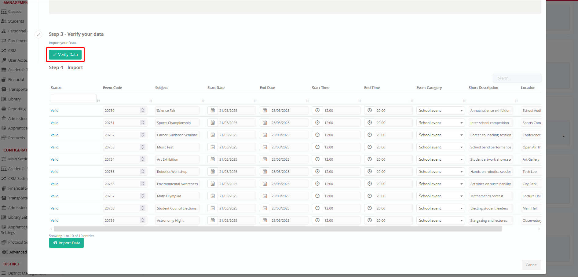Click the Cancel button
578x277 pixels.
[x=531, y=265]
